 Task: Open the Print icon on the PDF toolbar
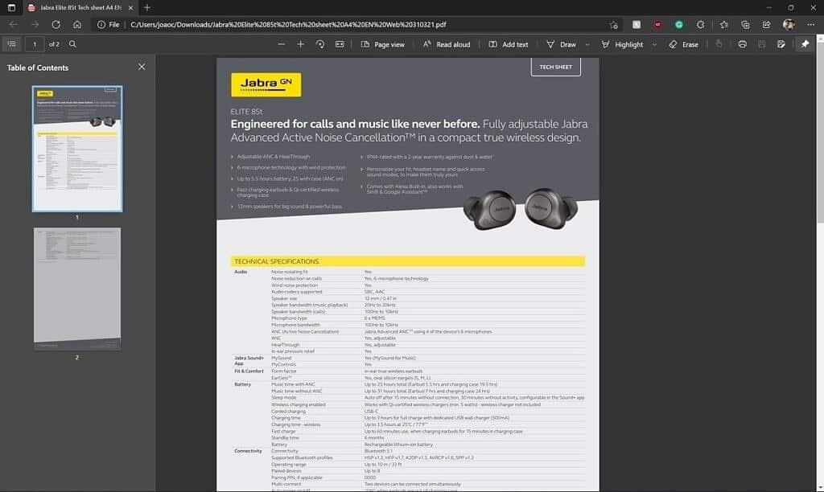coord(742,44)
